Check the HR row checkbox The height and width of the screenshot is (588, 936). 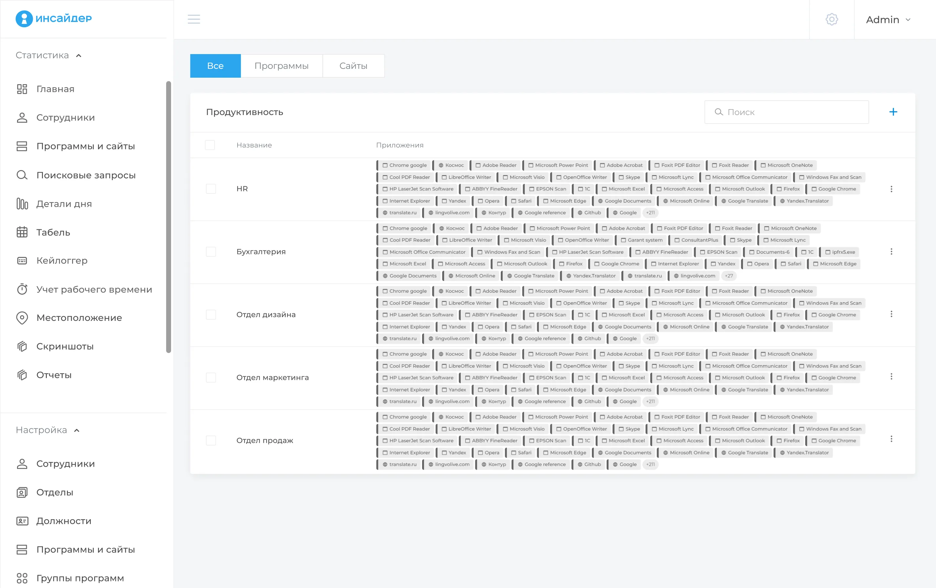211,188
